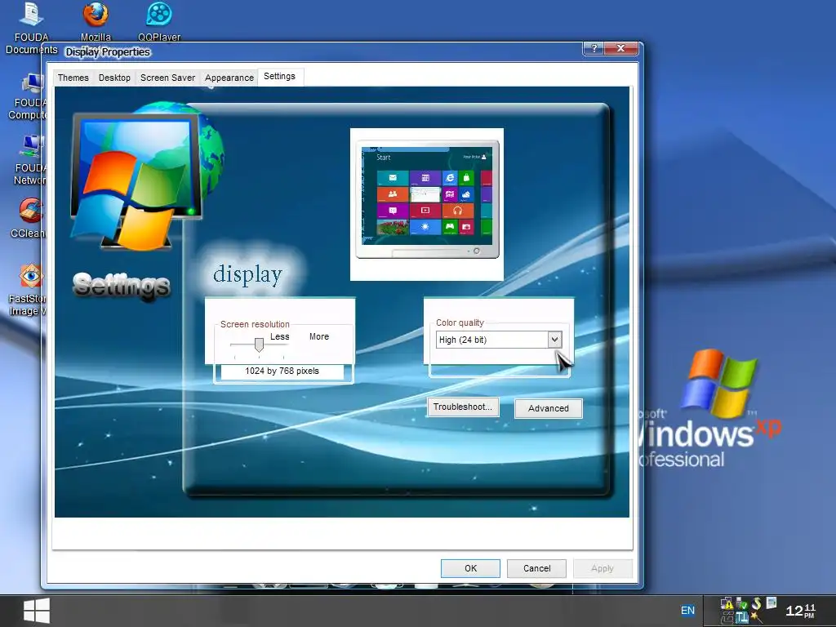The width and height of the screenshot is (836, 627).
Task: Click the 'More' resolution label
Action: pos(319,336)
